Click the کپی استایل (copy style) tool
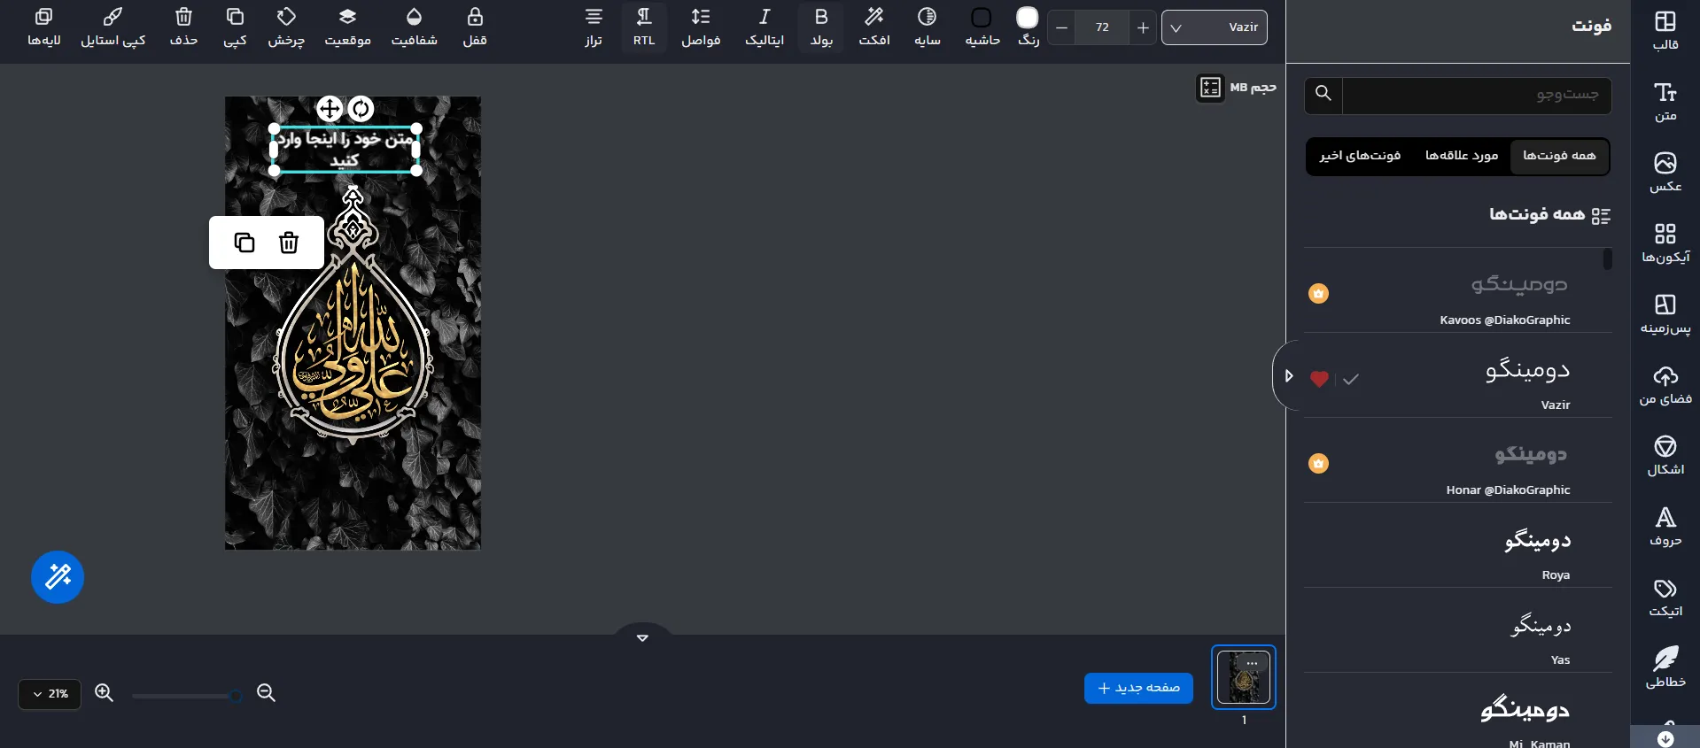 coord(113,27)
